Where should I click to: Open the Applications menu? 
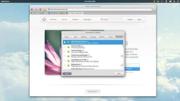tap(5, 1)
